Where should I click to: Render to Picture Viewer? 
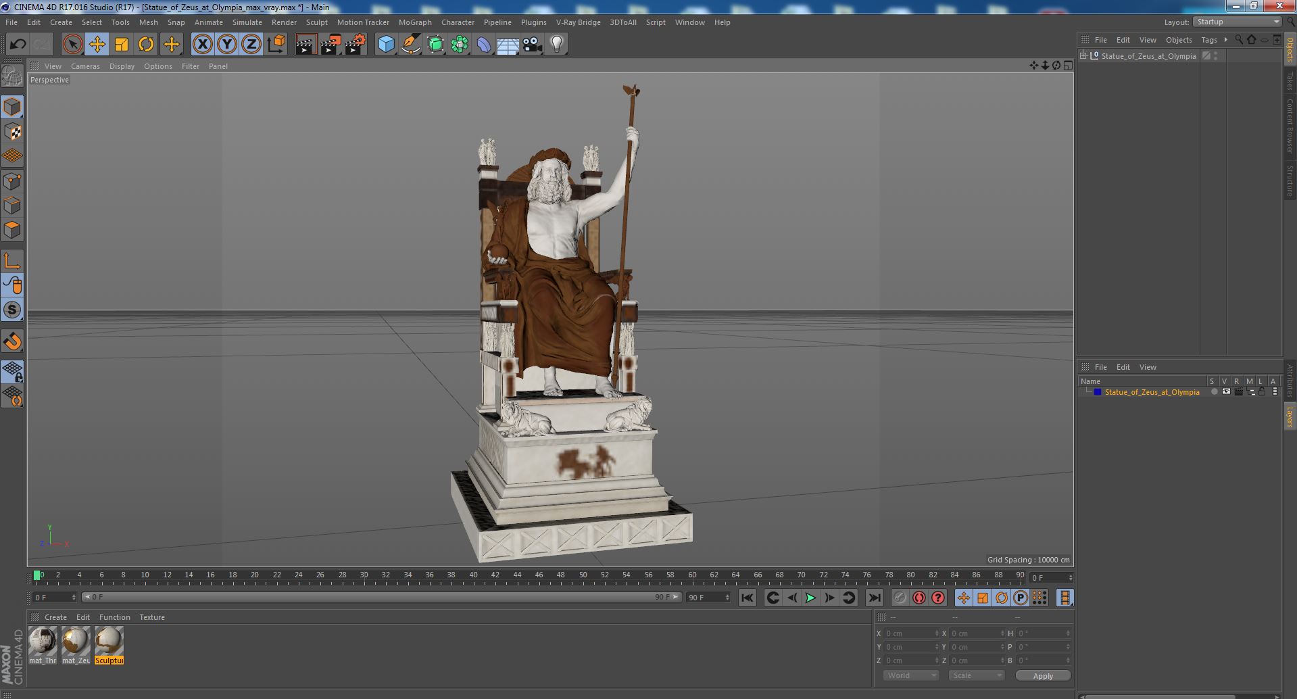tap(331, 45)
